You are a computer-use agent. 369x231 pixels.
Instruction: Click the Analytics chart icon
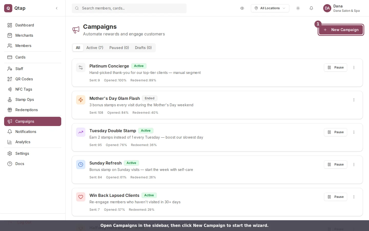[x=10, y=142]
